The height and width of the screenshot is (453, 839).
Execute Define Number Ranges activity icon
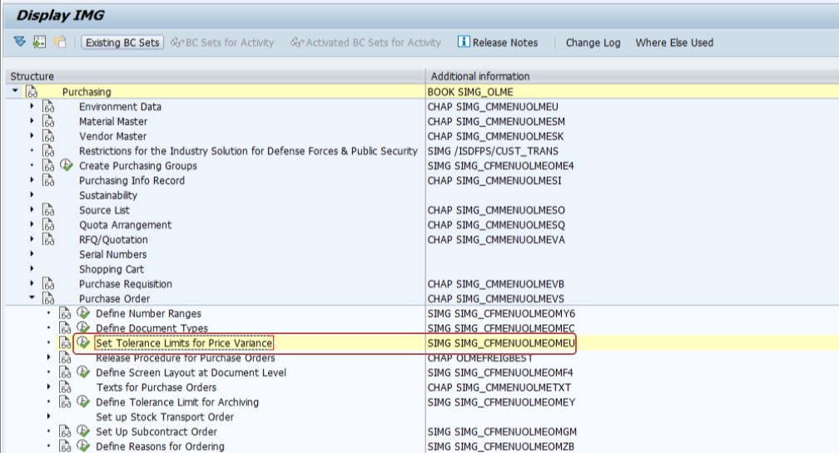pos(83,313)
